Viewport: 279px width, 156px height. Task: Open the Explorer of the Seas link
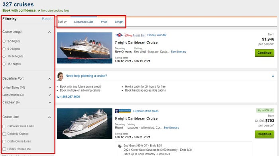coord(146,111)
